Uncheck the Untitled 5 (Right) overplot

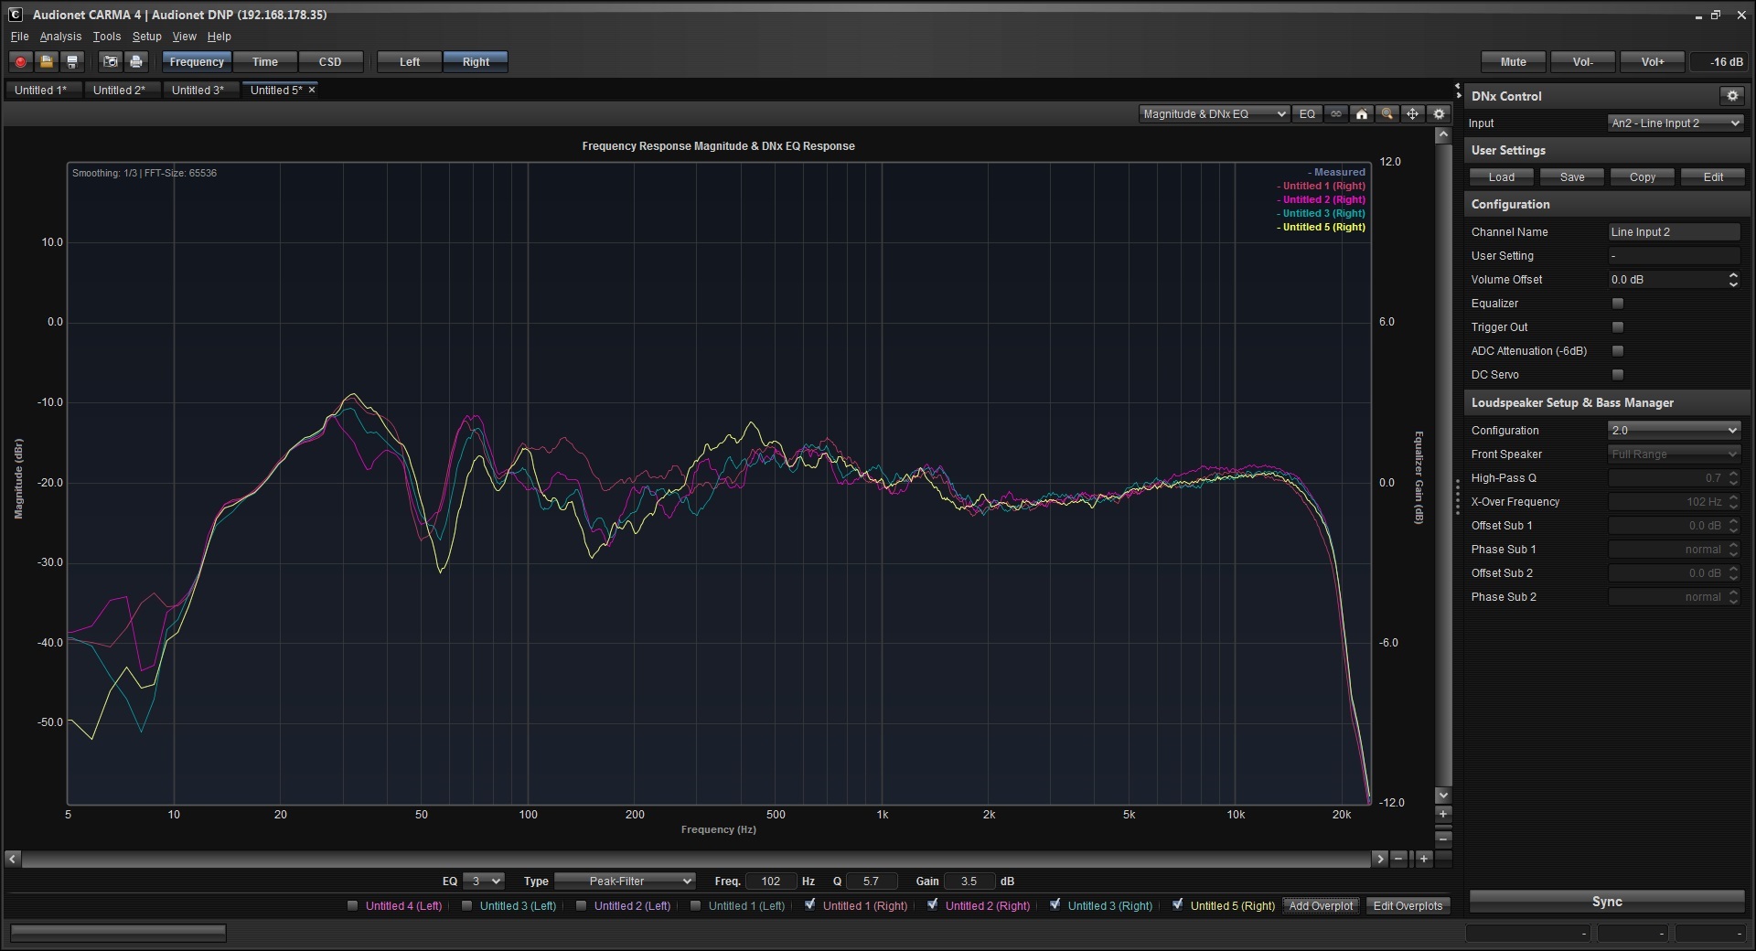[1178, 905]
